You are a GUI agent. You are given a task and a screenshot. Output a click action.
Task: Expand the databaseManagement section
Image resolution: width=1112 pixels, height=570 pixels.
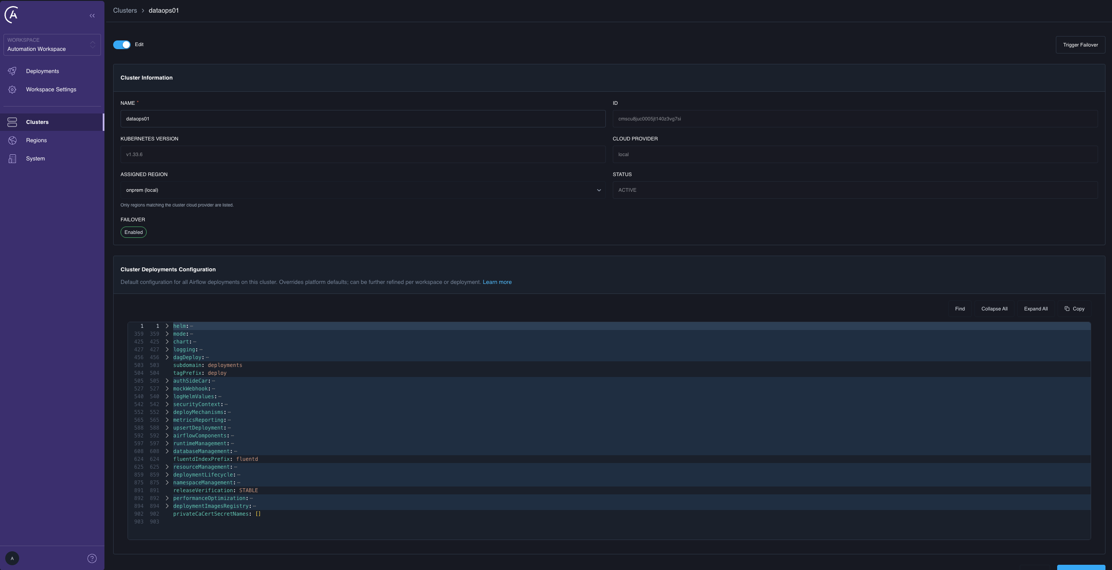tap(167, 451)
